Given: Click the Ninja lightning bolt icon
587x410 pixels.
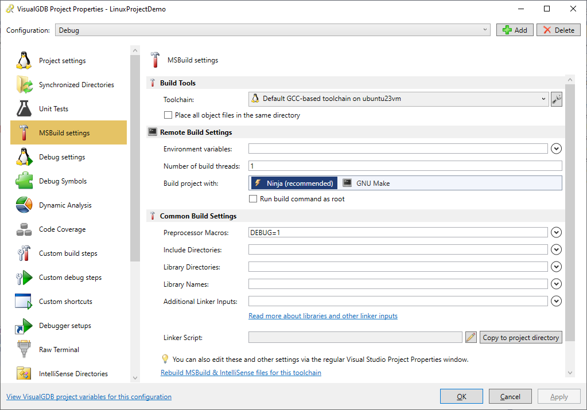Looking at the screenshot, I should pyautogui.click(x=258, y=183).
